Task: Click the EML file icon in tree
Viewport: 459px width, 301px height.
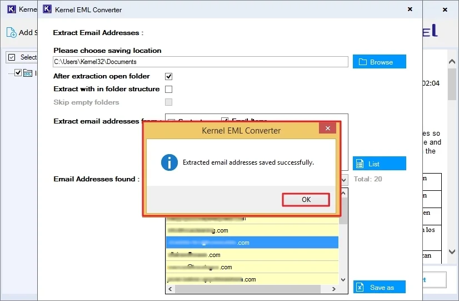Action: coord(28,72)
